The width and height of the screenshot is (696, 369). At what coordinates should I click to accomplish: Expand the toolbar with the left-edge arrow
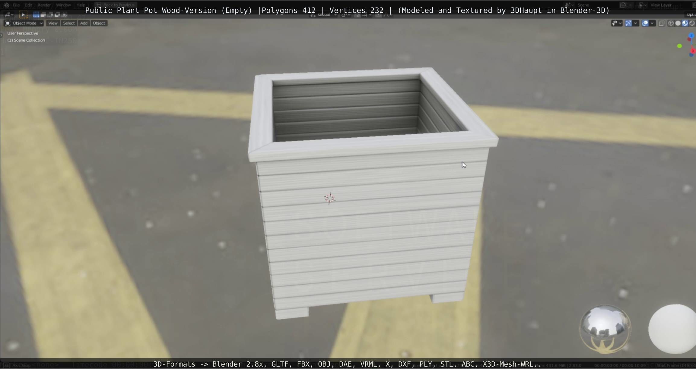(2, 35)
